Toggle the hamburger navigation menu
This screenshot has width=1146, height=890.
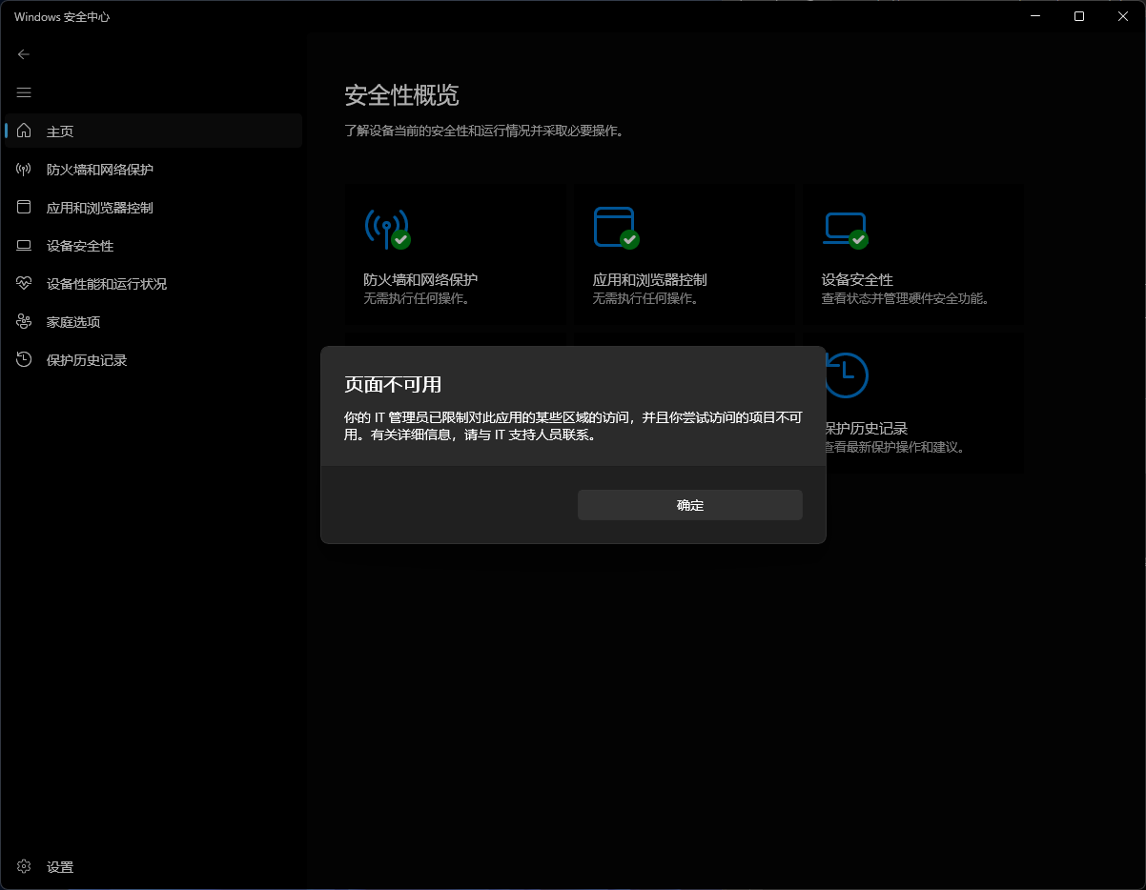pyautogui.click(x=24, y=92)
